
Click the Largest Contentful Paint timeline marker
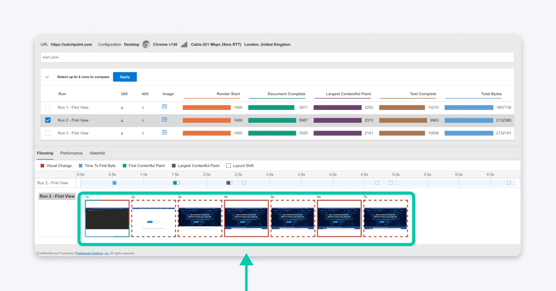click(228, 183)
